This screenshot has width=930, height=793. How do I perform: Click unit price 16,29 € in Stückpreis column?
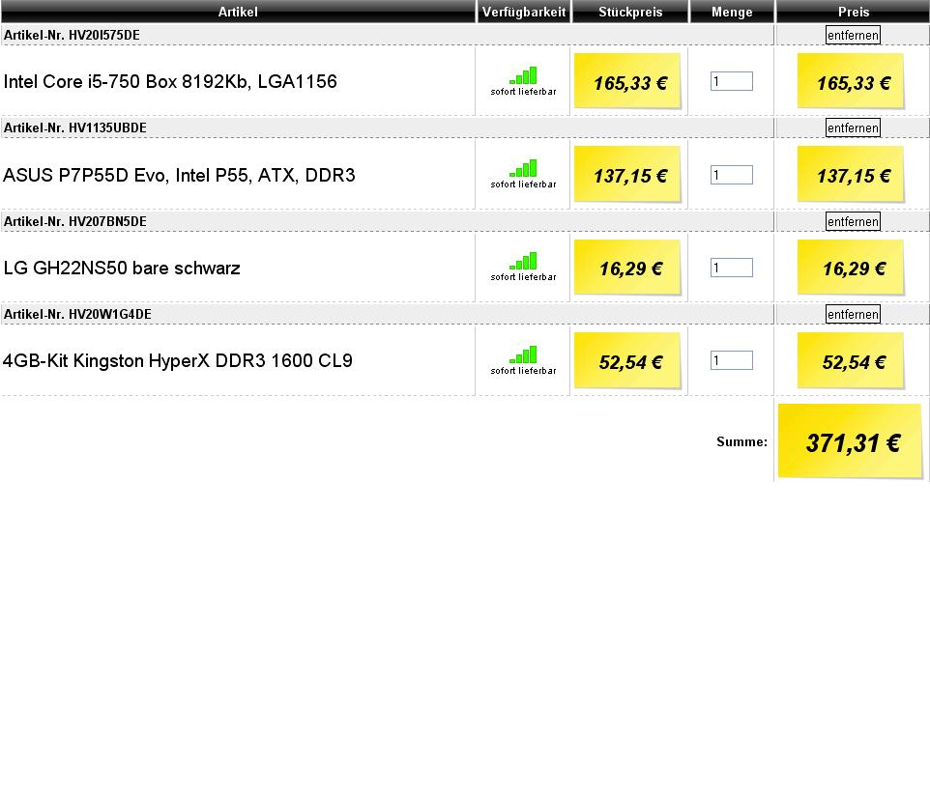tap(627, 268)
